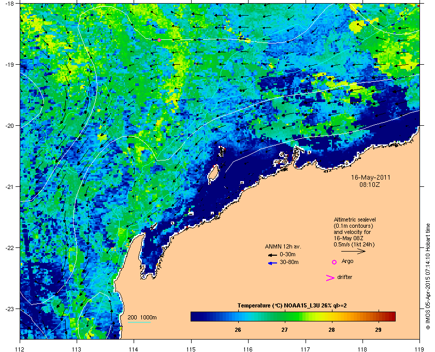
Task: Click the black 0-30m legend arrow
Action: tap(272, 255)
